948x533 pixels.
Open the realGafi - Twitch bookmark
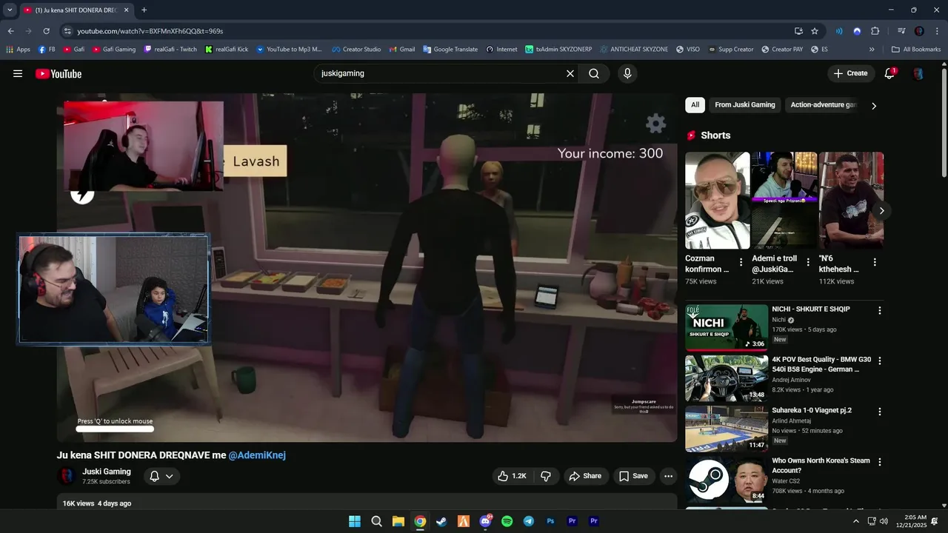point(170,50)
